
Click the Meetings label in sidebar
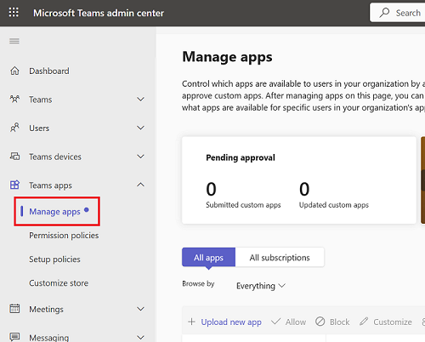tap(46, 309)
